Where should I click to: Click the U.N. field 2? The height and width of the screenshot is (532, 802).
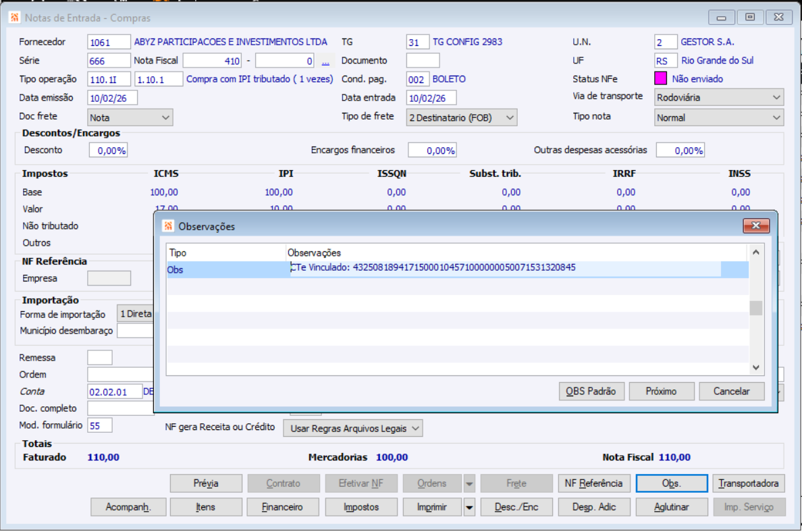coord(666,43)
